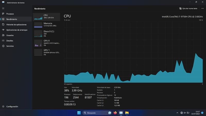The width and height of the screenshot is (206, 116).
Task: Go to Procesos page
Action: pos(16,14)
